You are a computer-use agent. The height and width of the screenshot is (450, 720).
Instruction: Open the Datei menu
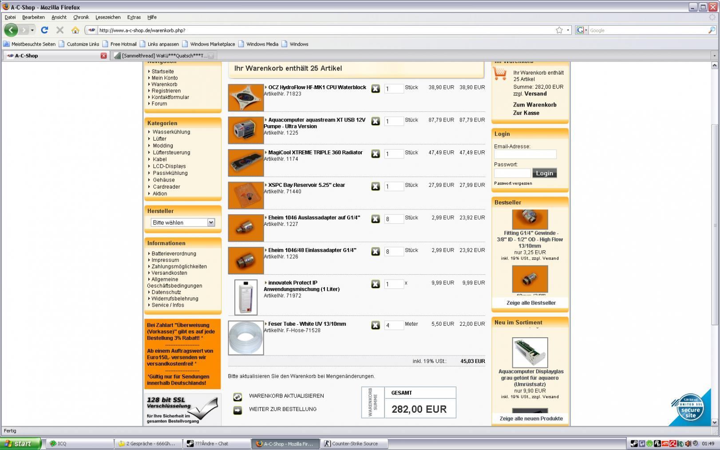(10, 17)
